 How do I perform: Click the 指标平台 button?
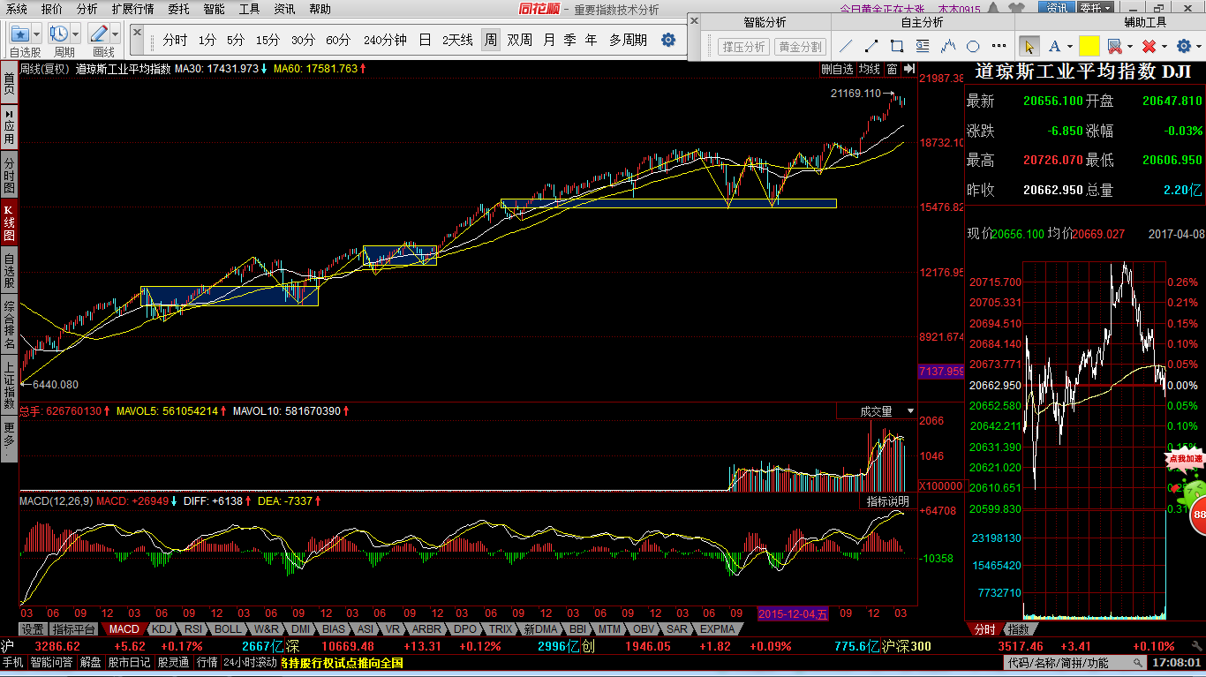coord(73,629)
